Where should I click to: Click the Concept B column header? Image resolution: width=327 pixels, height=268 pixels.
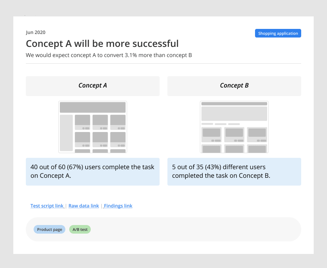coord(234,86)
